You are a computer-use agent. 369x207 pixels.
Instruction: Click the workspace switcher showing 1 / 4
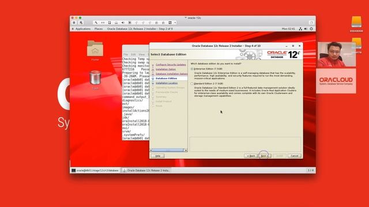tap(311, 170)
